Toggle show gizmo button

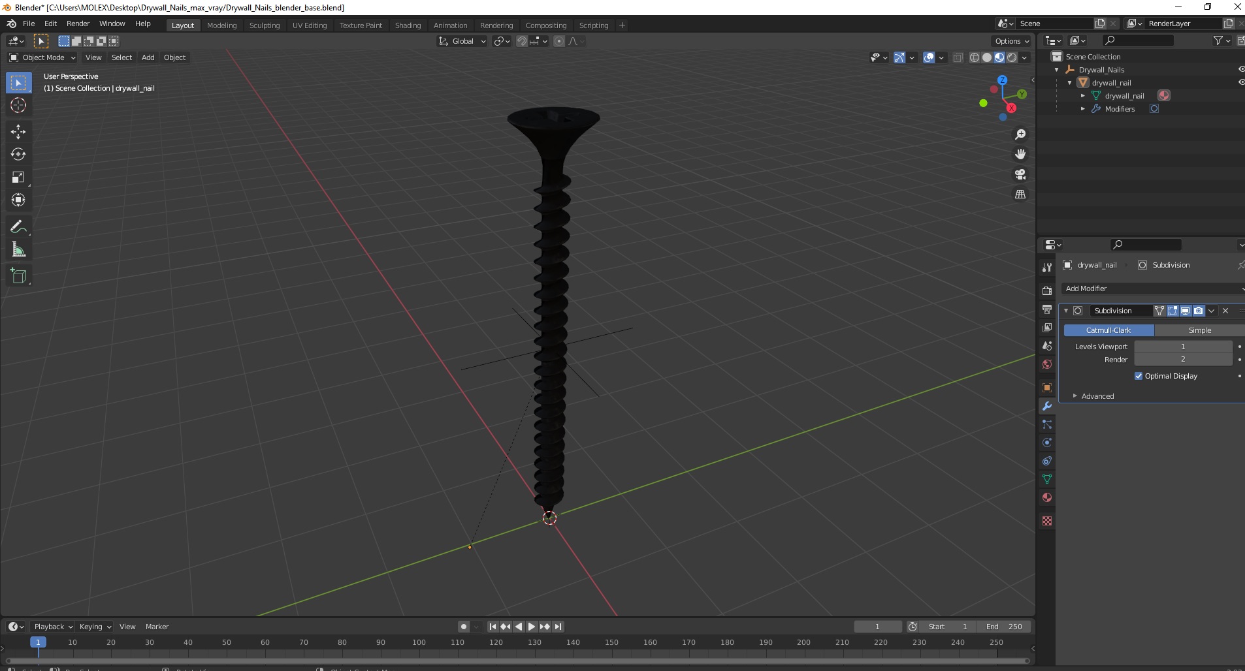[899, 57]
